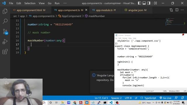
Task: Open FileZilla from the taskbar
Action: 81,102
